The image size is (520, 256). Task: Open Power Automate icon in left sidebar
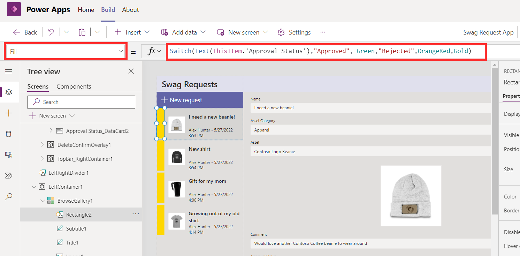coord(9,176)
